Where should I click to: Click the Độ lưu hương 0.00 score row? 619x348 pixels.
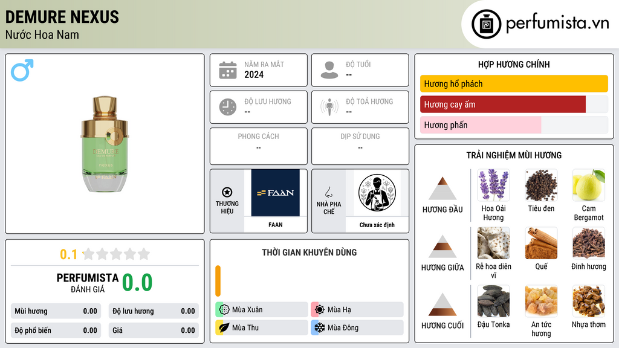[154, 311]
